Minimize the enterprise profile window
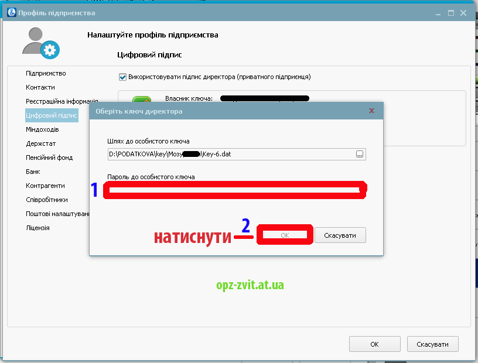Image resolution: width=478 pixels, height=363 pixels. point(438,13)
